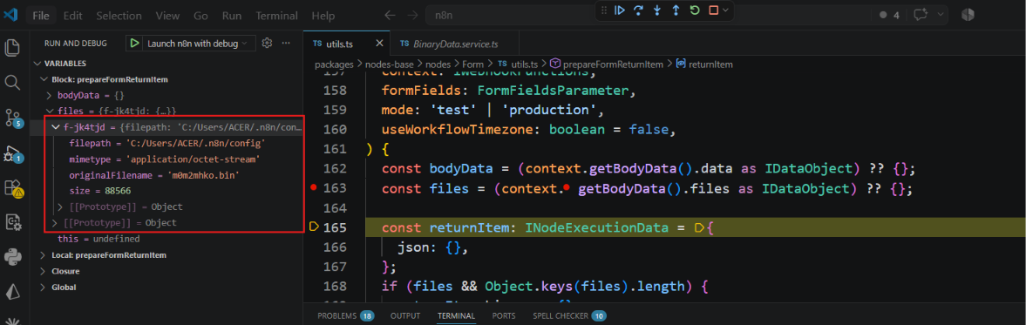Navigate back with the left arrow
1026x325 pixels.
pos(390,15)
